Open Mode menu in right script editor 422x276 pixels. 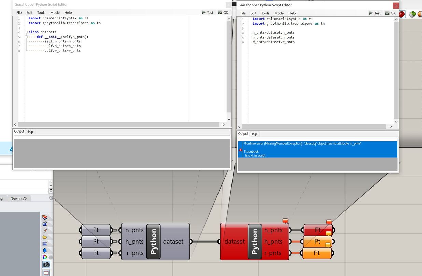click(279, 13)
